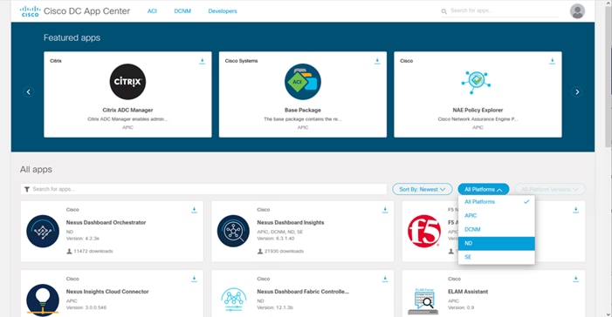Click the Cisco logo in header
Screen dimensions: 612x317
coord(30,11)
